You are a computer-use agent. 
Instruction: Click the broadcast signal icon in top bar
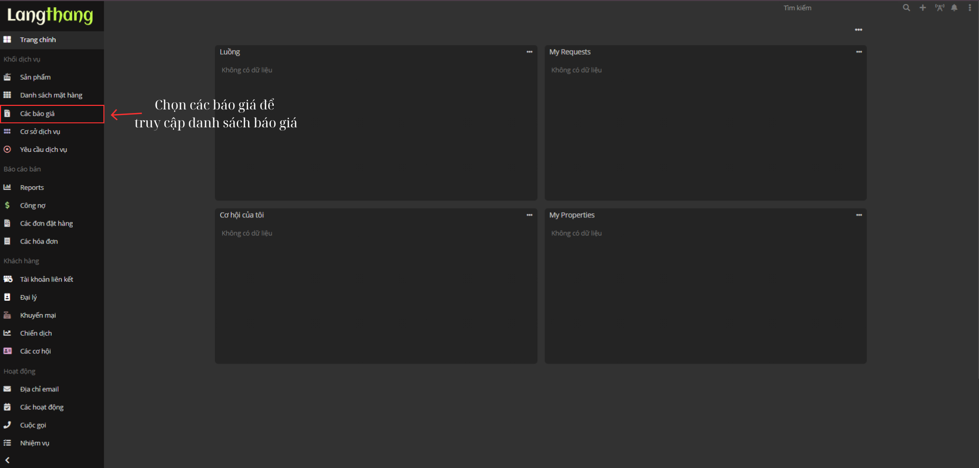coord(940,8)
